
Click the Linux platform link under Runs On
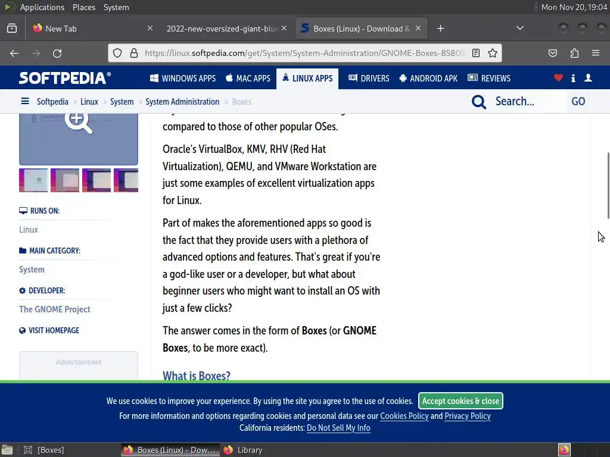click(x=29, y=230)
